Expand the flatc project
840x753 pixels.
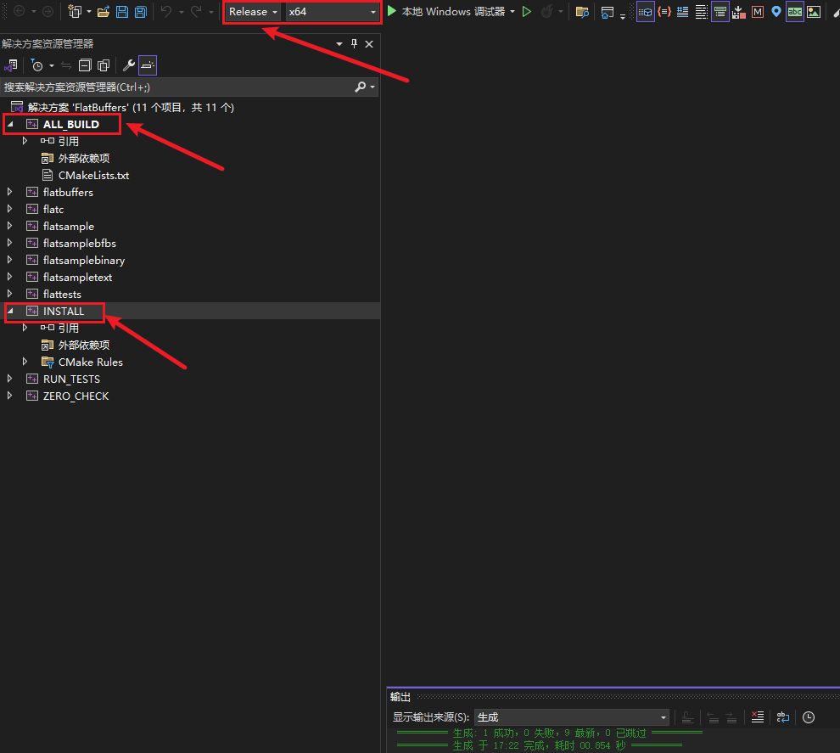pos(9,209)
